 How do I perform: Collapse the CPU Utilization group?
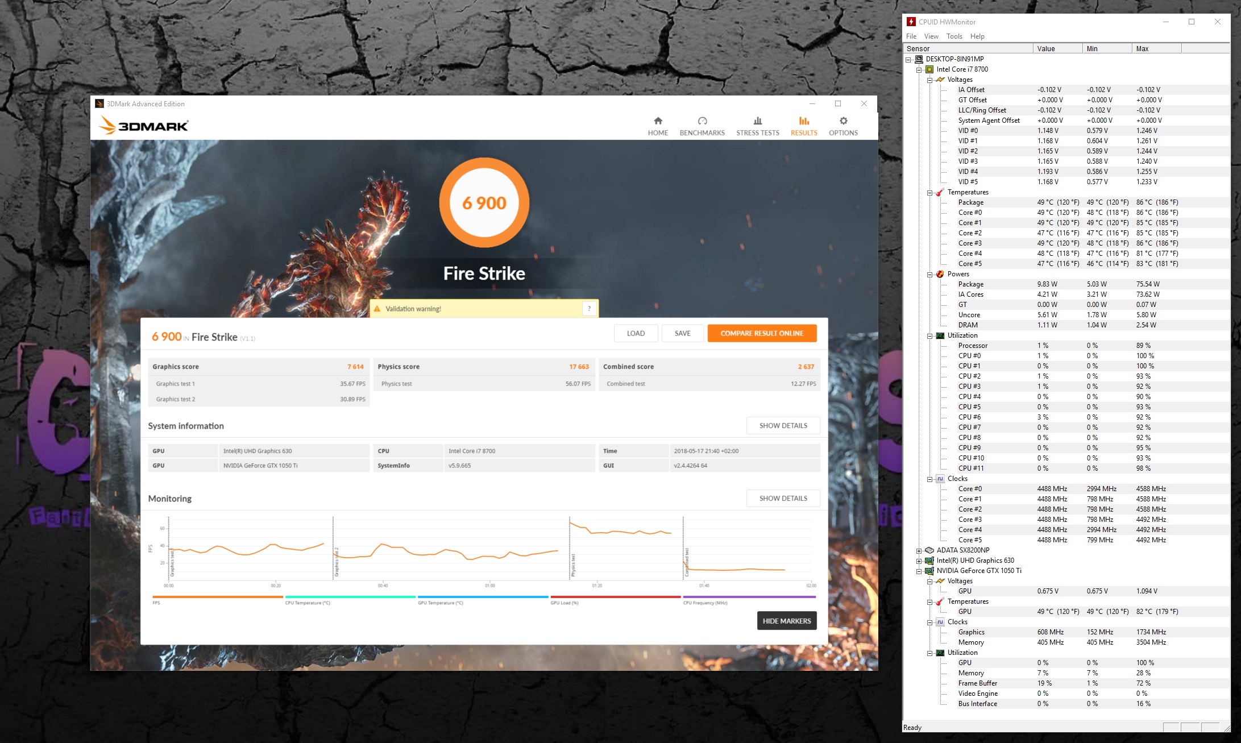coord(929,335)
